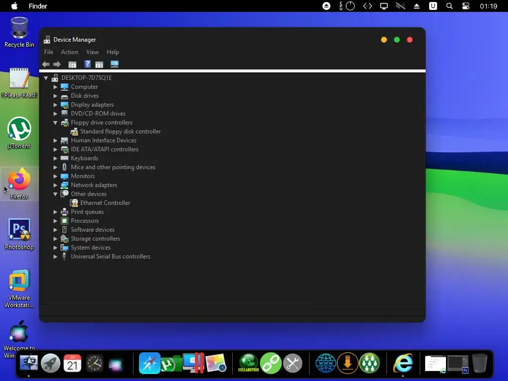508x381 pixels.
Task: Click the Safari compass dock icon
Action: click(x=150, y=363)
